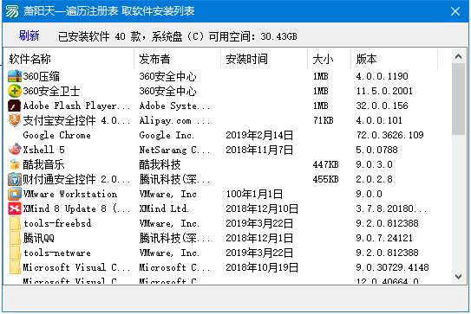Image resolution: width=471 pixels, height=314 pixels.
Task: Select the Google Chrome row
Action: (227, 135)
